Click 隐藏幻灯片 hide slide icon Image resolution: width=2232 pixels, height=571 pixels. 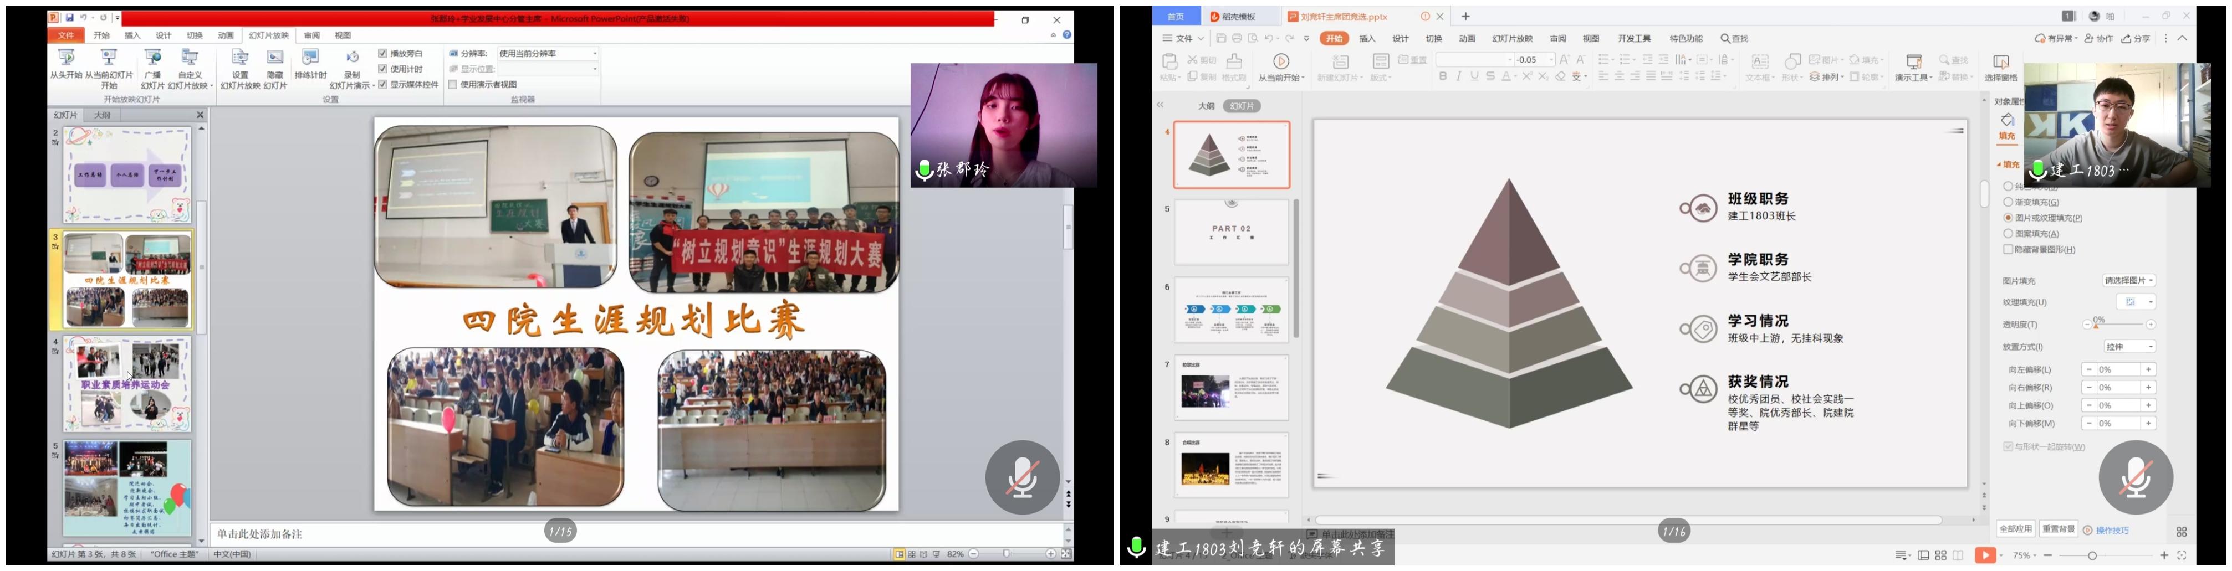(275, 59)
